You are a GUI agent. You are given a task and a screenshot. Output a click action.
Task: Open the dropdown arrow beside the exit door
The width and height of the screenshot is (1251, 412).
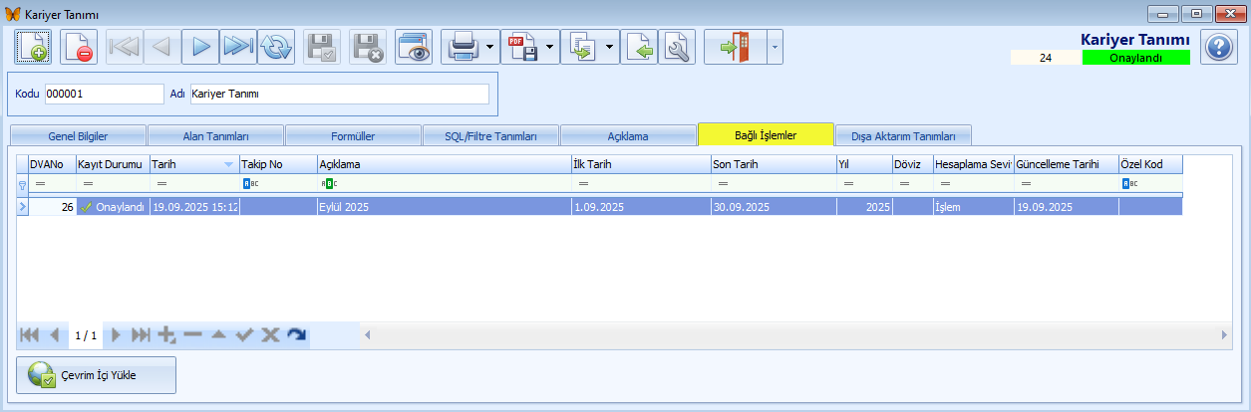773,47
